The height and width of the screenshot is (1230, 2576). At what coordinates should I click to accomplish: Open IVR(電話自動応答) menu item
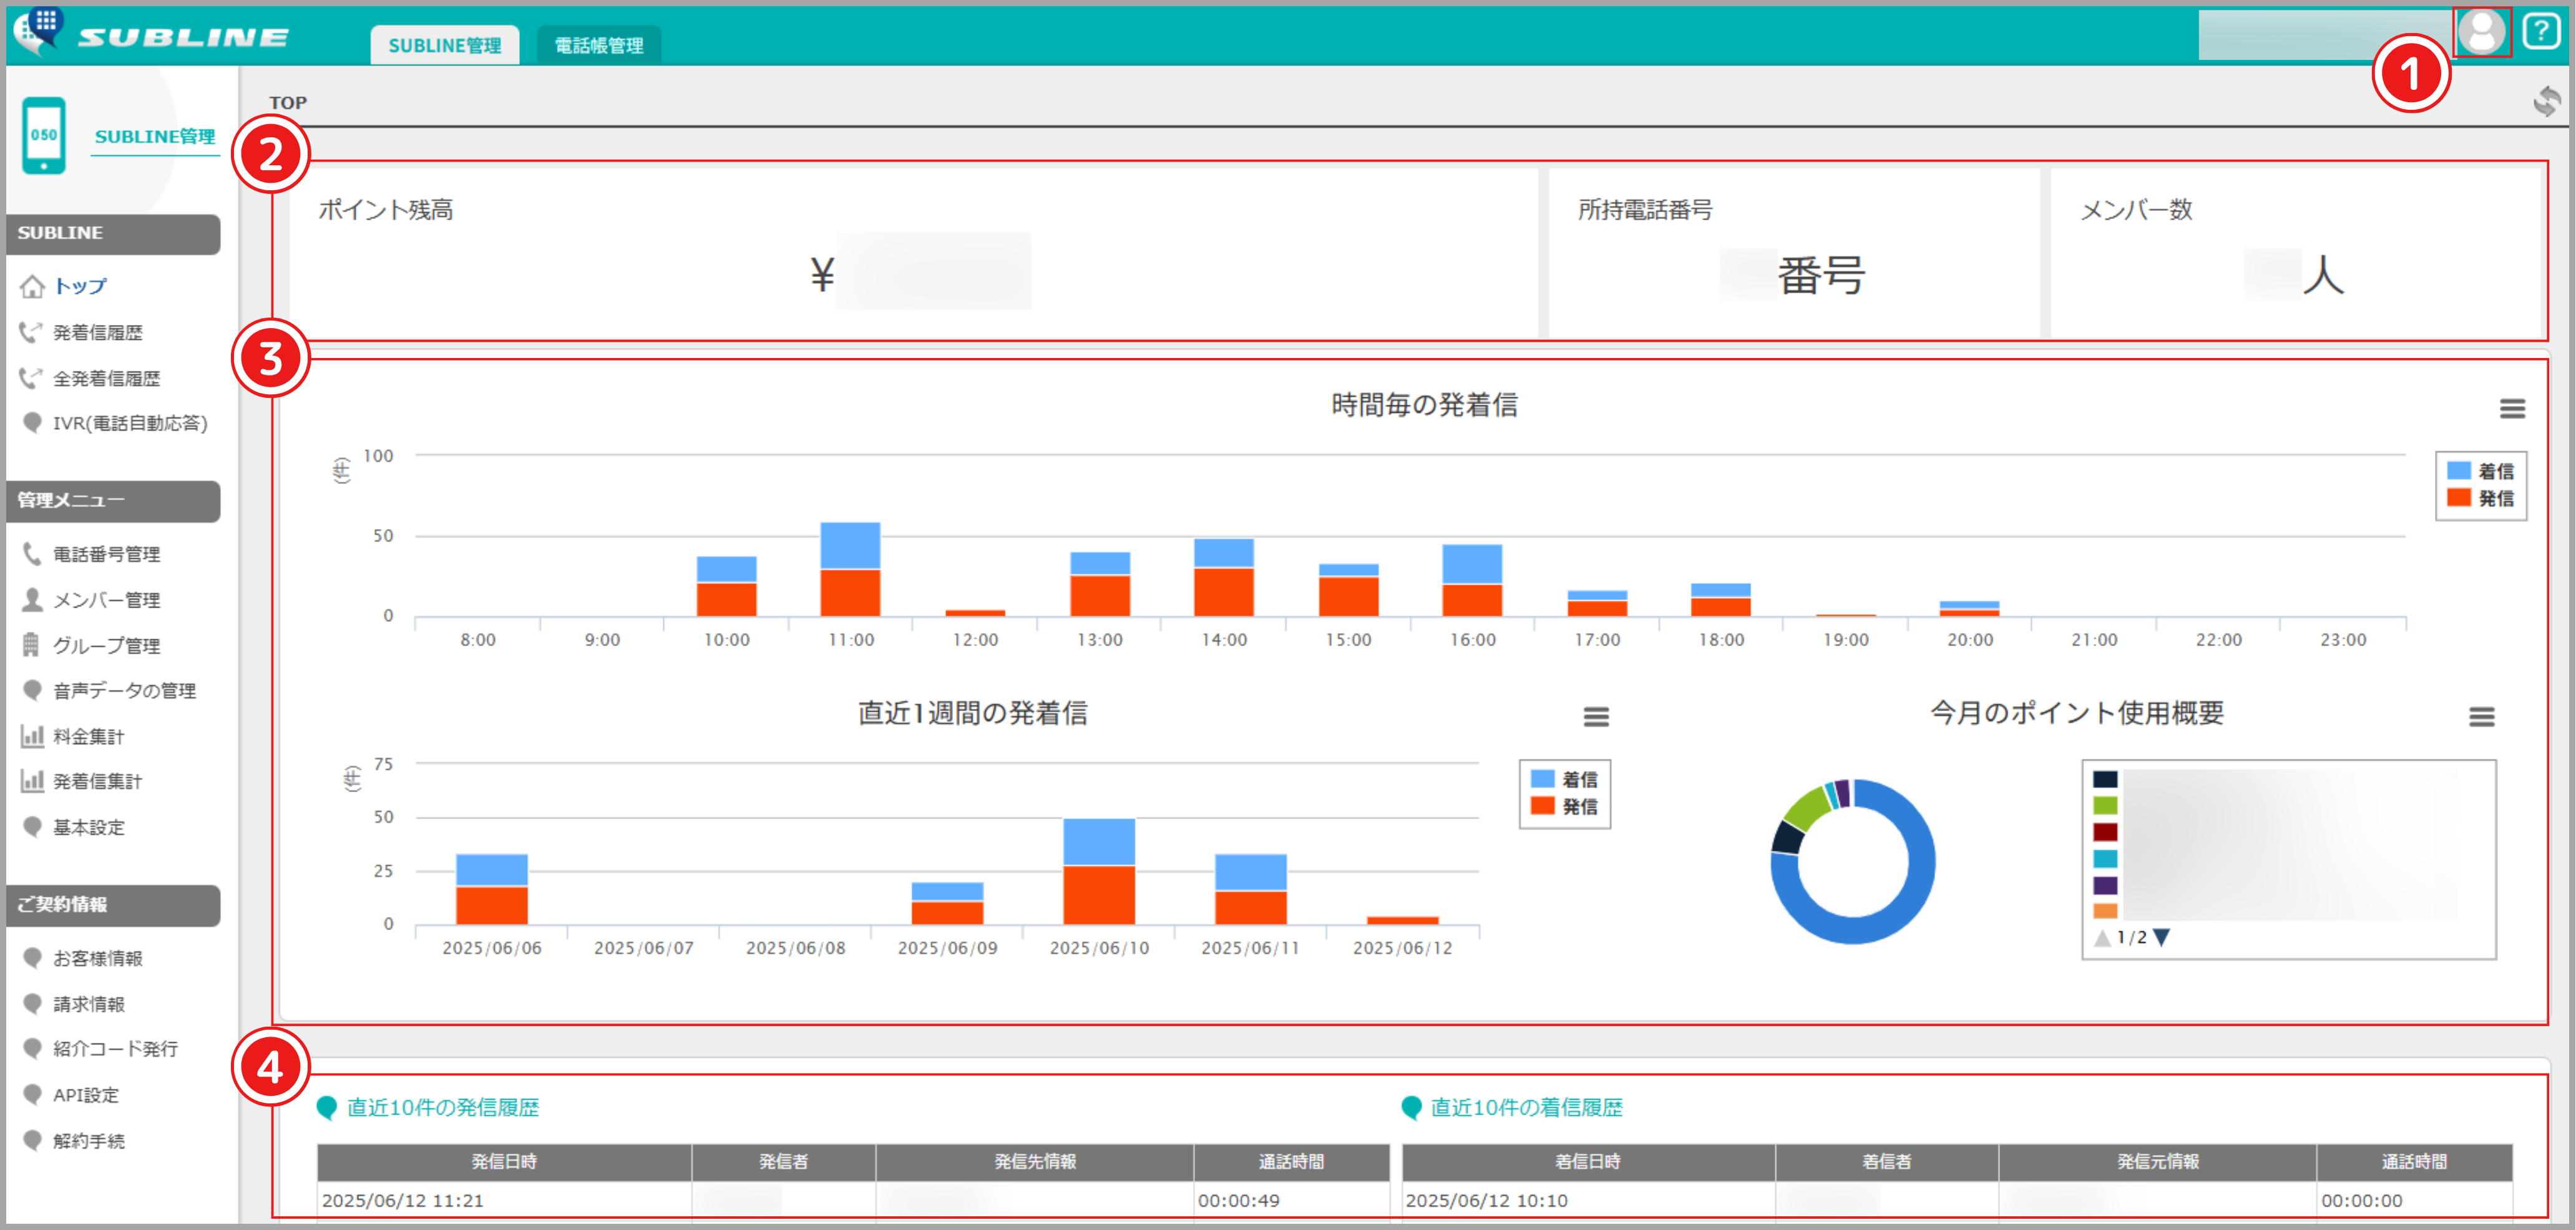pyautogui.click(x=129, y=424)
